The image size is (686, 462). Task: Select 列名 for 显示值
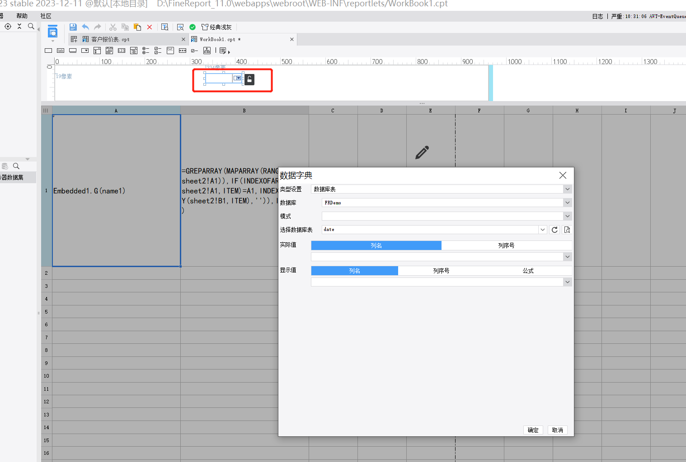point(355,271)
